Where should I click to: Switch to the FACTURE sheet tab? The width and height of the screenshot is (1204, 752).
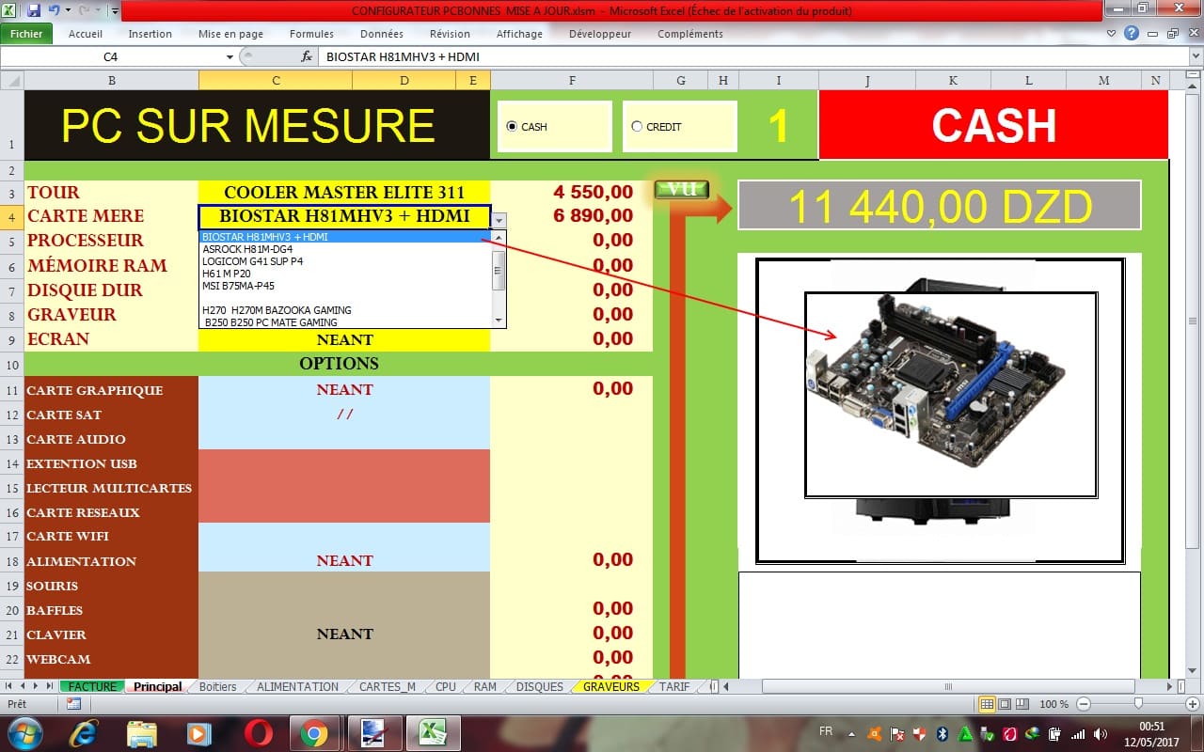(92, 687)
